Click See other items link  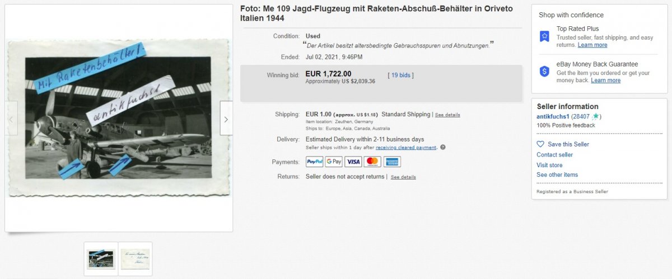(x=557, y=174)
